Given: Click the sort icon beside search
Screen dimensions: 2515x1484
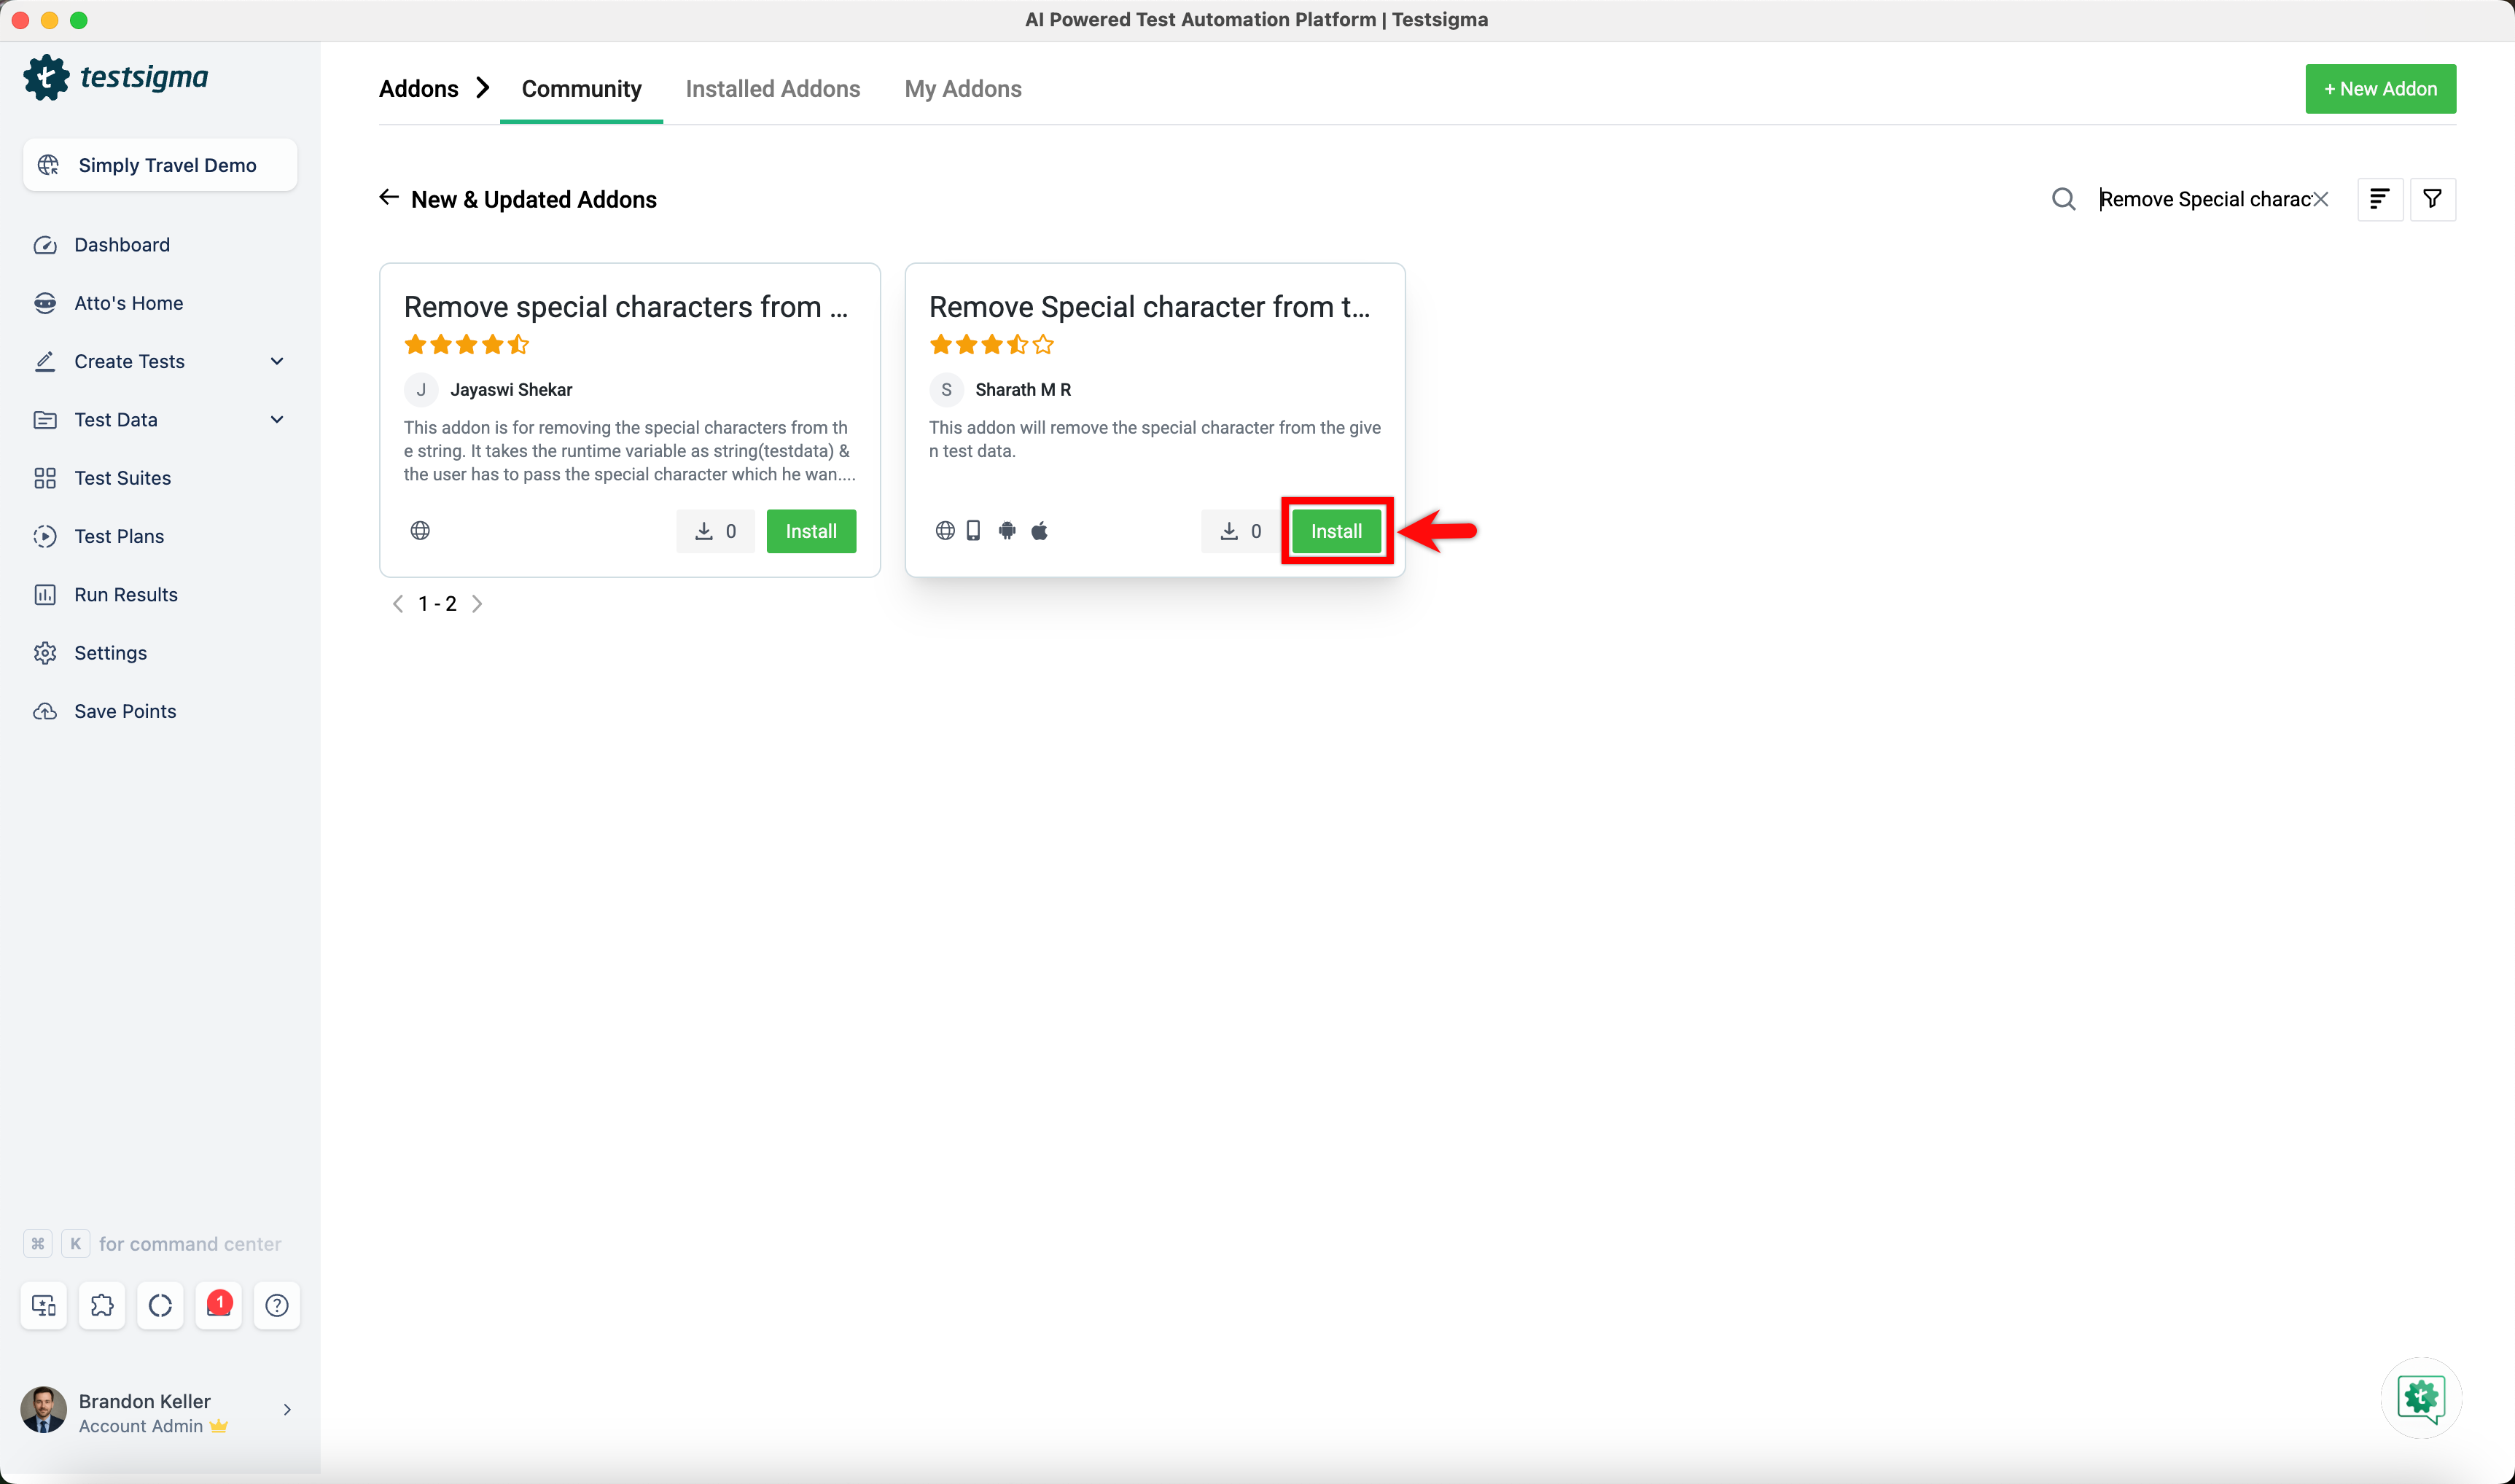Looking at the screenshot, I should [x=2379, y=199].
